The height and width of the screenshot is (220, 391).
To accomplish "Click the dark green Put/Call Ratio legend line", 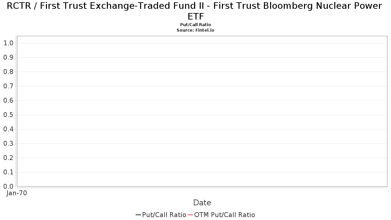I will [x=138, y=215].
